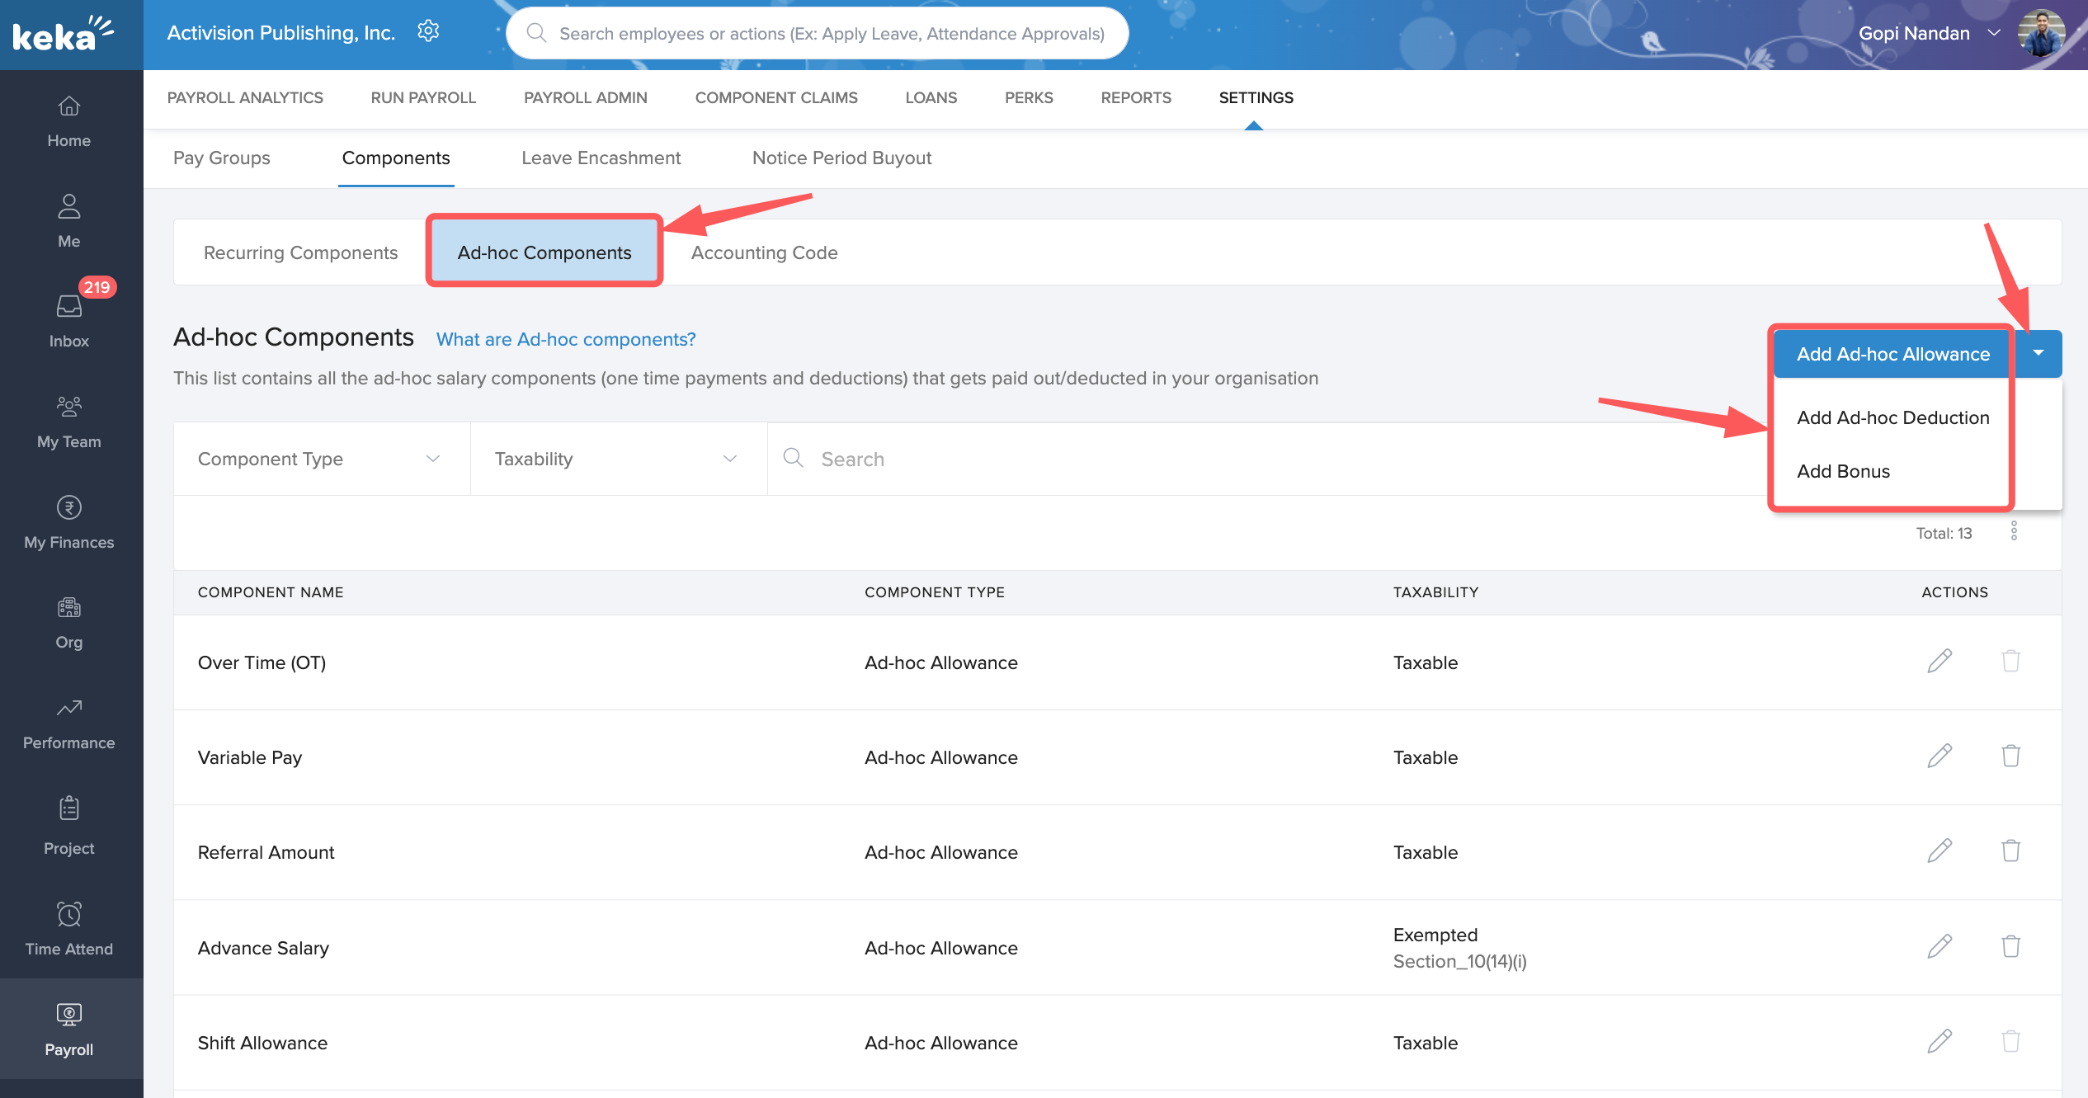Screen dimensions: 2088x1098
Task: Switch to the Recurring Components tab
Action: coord(300,252)
